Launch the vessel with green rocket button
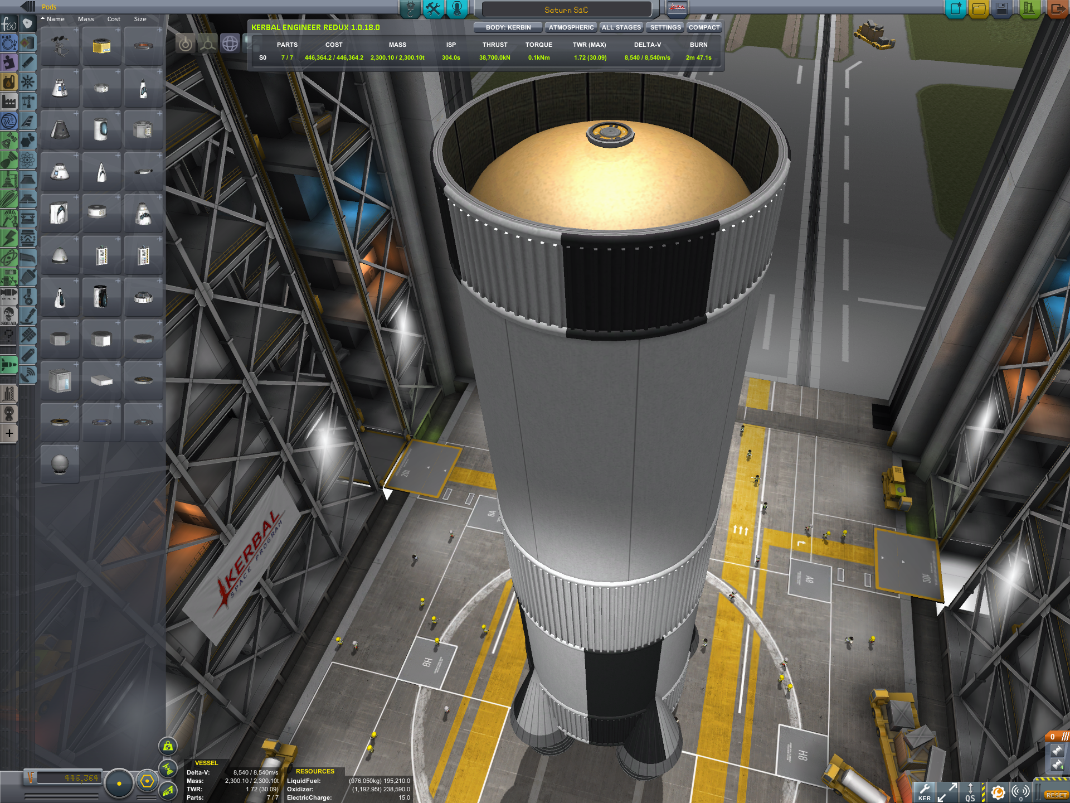The width and height of the screenshot is (1070, 803). tap(1029, 9)
